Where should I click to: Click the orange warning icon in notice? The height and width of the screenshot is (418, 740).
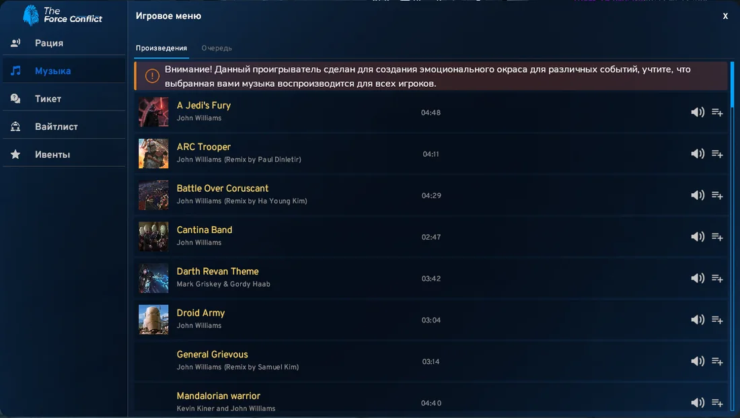click(x=152, y=75)
